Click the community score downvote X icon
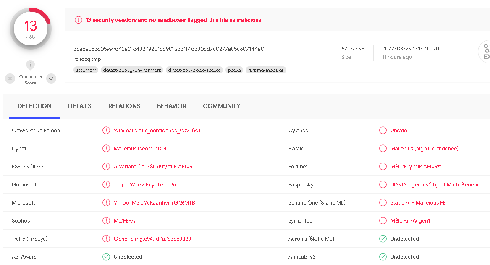This screenshot has height=265, width=490. click(10, 79)
